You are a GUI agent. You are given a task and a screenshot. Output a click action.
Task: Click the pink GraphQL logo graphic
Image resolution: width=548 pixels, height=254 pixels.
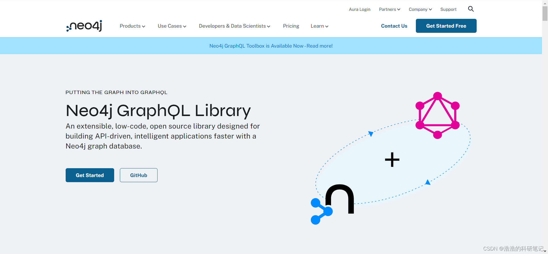(x=438, y=115)
